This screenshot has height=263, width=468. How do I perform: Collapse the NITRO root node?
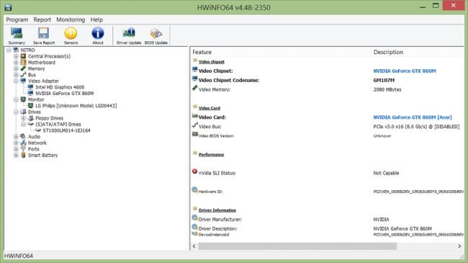click(x=9, y=50)
